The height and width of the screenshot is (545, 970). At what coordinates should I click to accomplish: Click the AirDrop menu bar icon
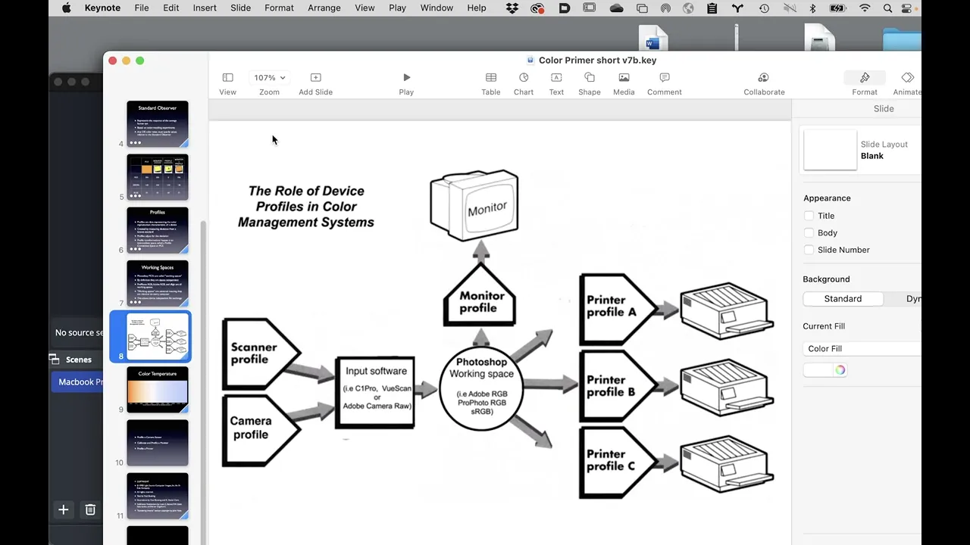coord(665,8)
